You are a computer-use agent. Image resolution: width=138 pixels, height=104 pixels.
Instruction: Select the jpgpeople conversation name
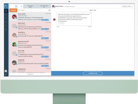pyautogui.click(x=21, y=60)
